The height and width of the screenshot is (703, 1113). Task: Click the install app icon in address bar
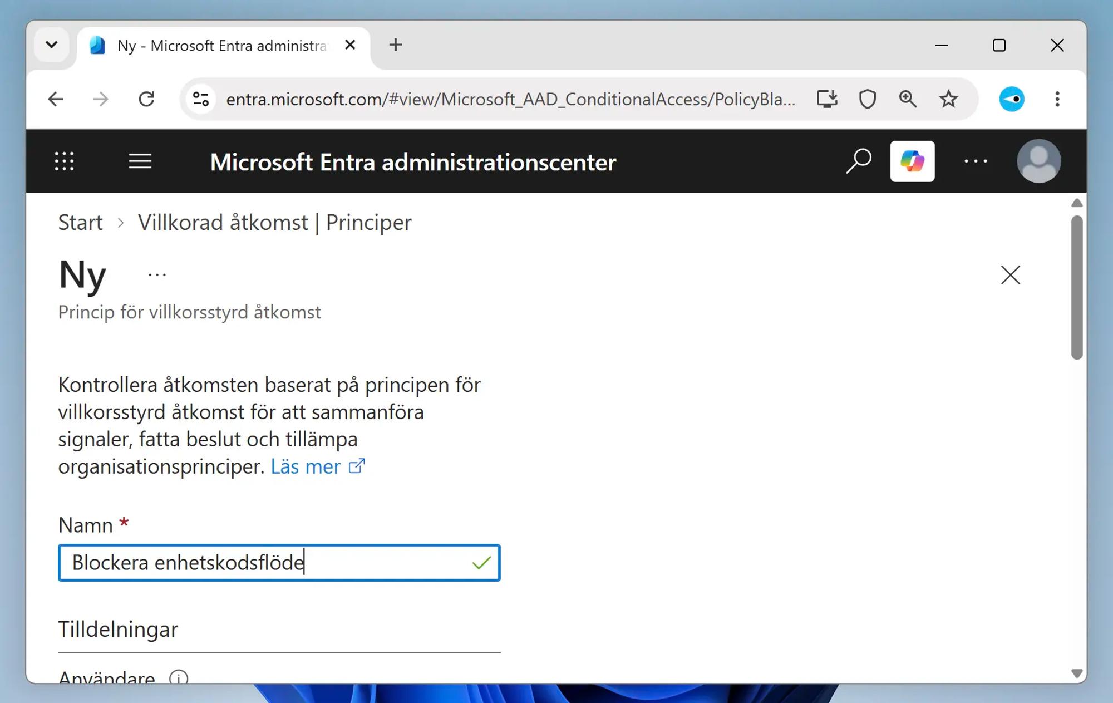(827, 100)
